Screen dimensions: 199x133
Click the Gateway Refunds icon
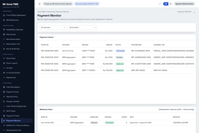[x=4, y=130]
